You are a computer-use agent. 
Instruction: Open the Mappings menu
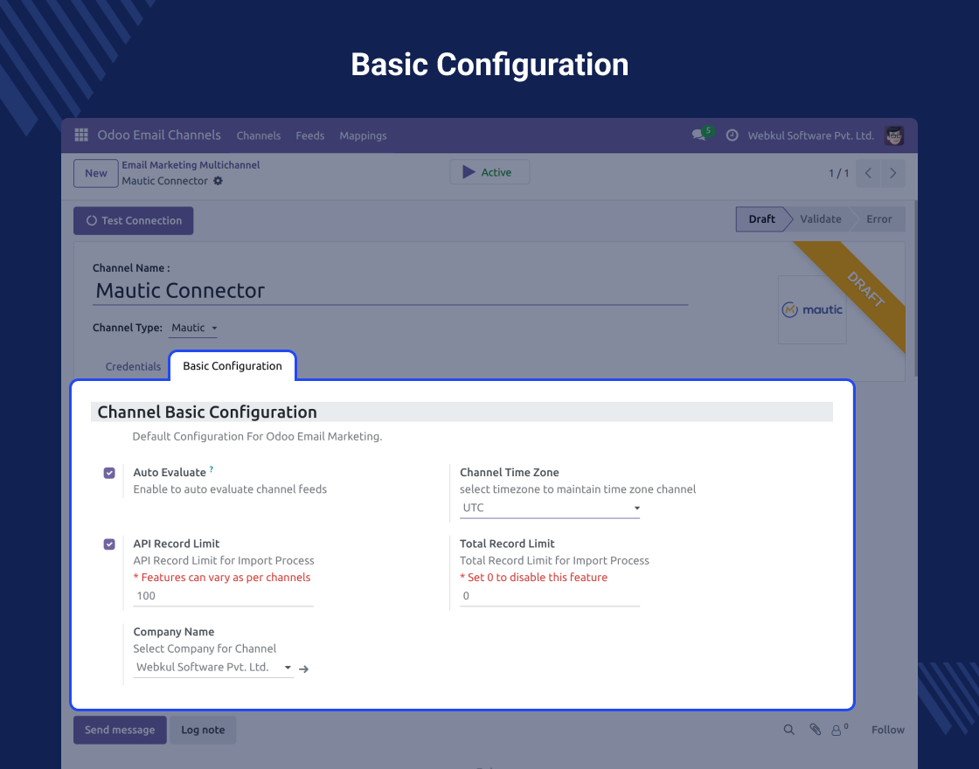tap(363, 135)
